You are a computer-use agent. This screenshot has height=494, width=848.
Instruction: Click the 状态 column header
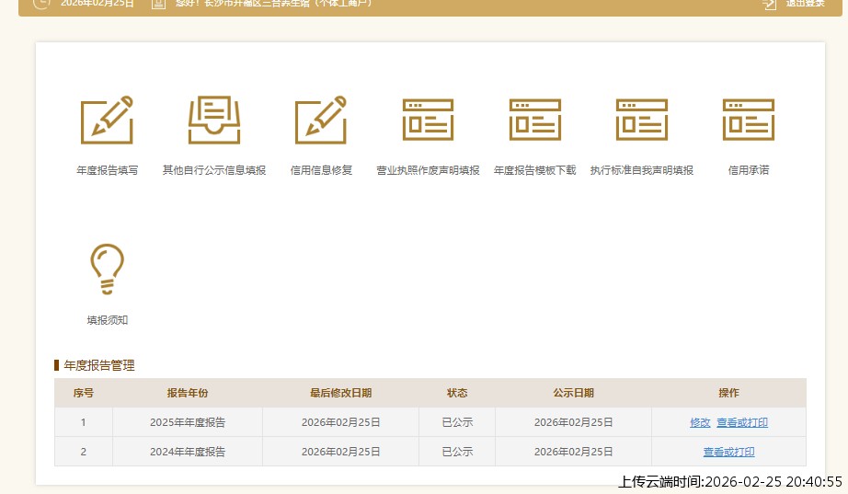[x=457, y=394]
